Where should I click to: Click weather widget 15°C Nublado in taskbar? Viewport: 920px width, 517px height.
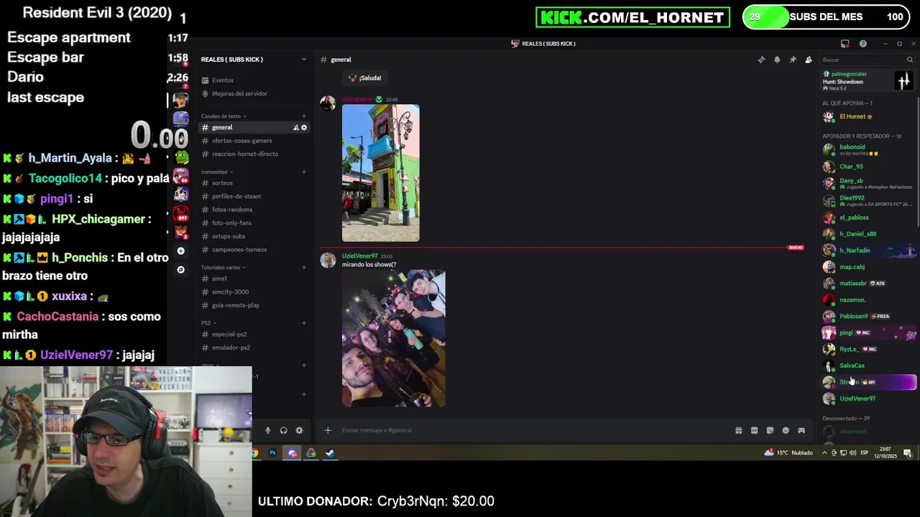[x=788, y=453]
